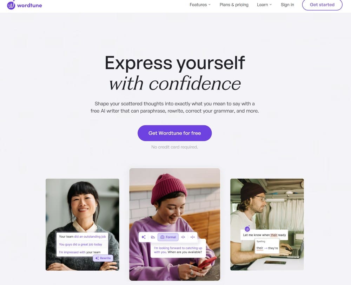Choose the Casual sneaker tone icon
Viewport: 351px width, 285px height.
[x=153, y=237]
